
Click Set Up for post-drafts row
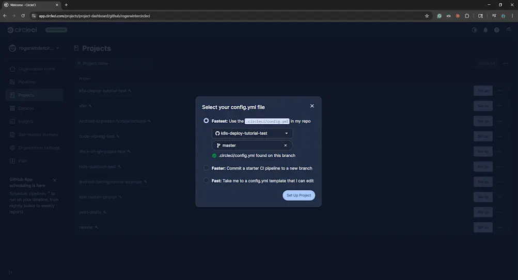pyautogui.click(x=483, y=212)
